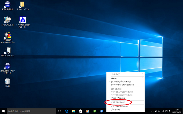Expand the 検索(H) submenu

126,78
